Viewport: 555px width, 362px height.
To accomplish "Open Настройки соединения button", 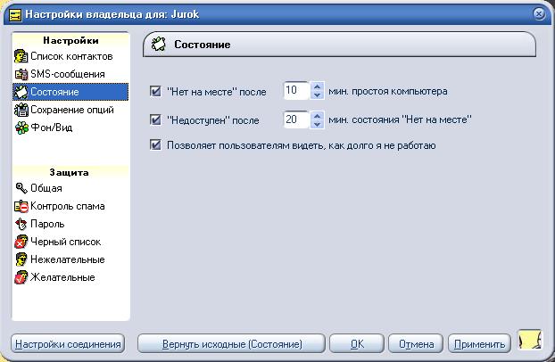I will [68, 344].
